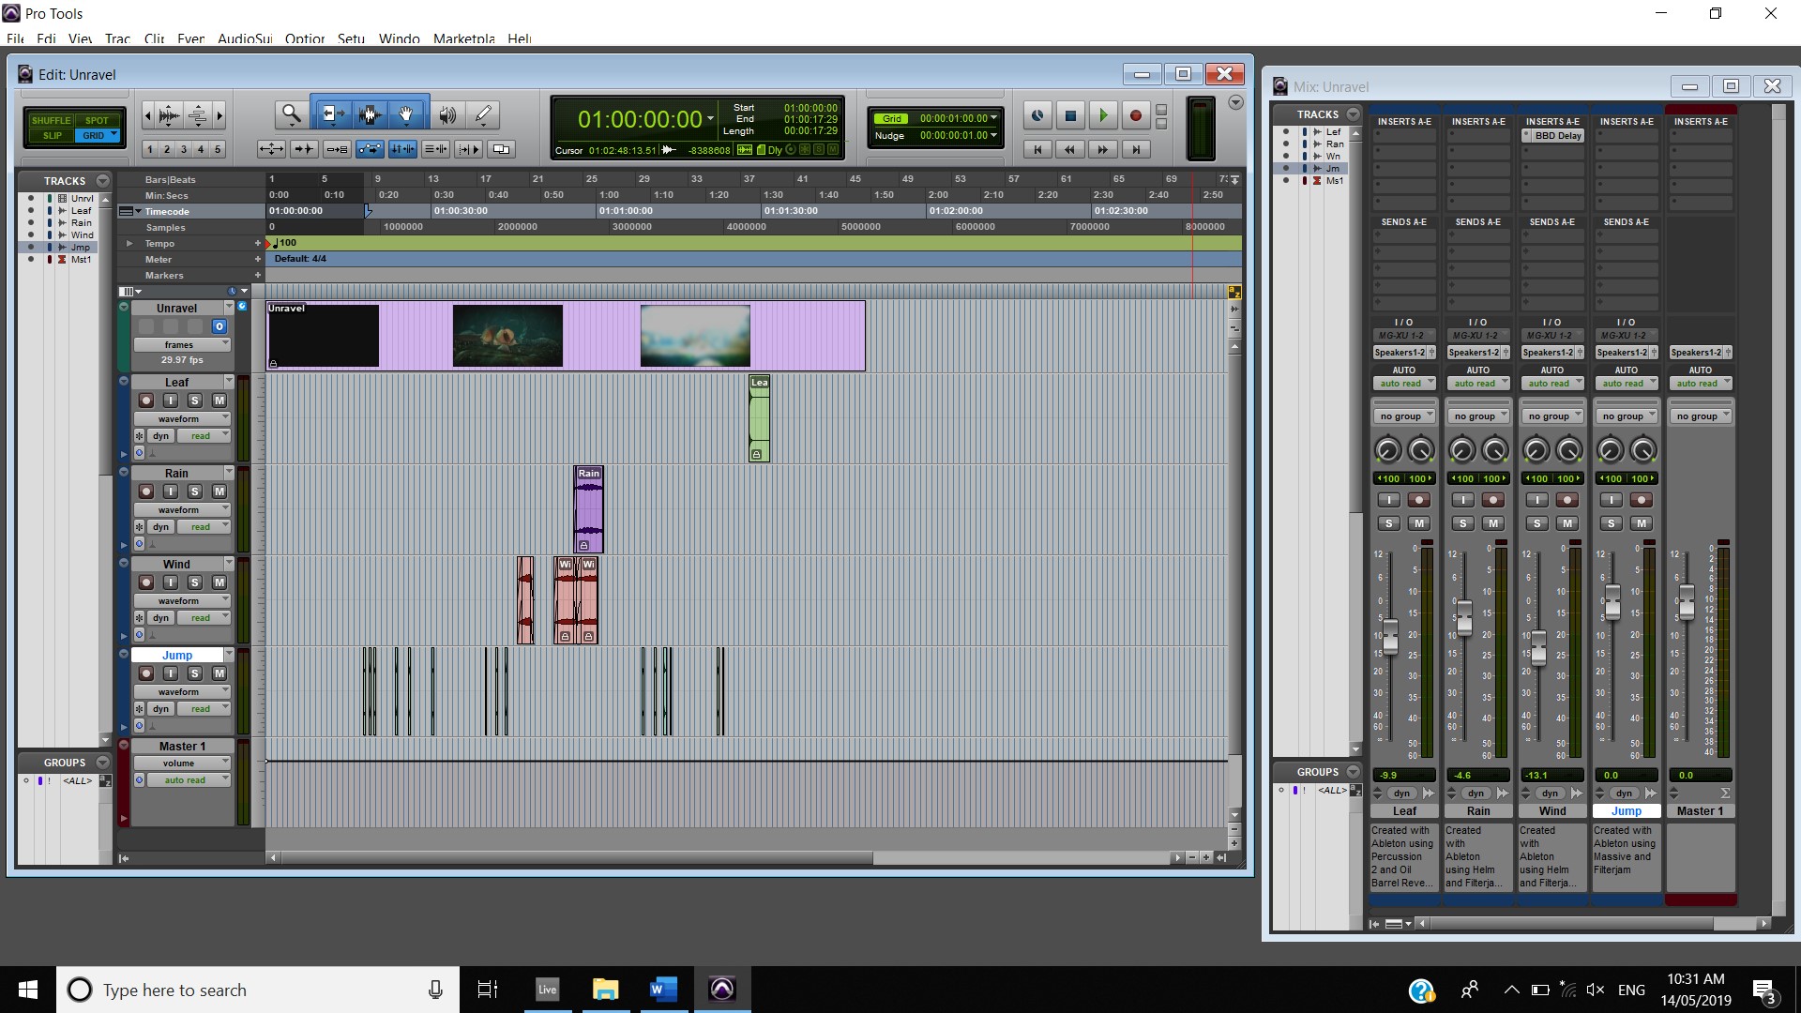This screenshot has height=1013, width=1801.
Task: Open Ableton Live from the taskbar
Action: (x=547, y=989)
